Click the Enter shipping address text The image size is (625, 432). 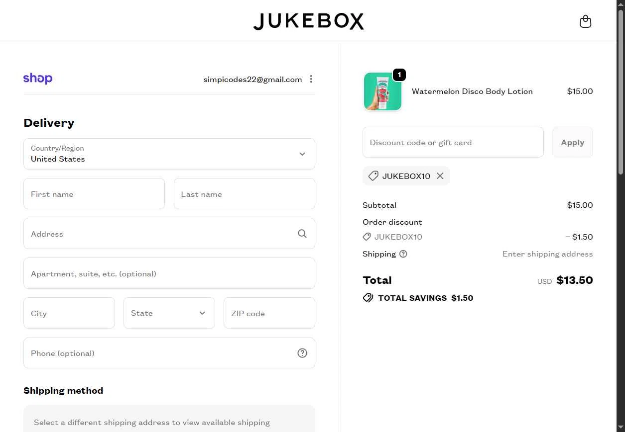click(x=548, y=254)
